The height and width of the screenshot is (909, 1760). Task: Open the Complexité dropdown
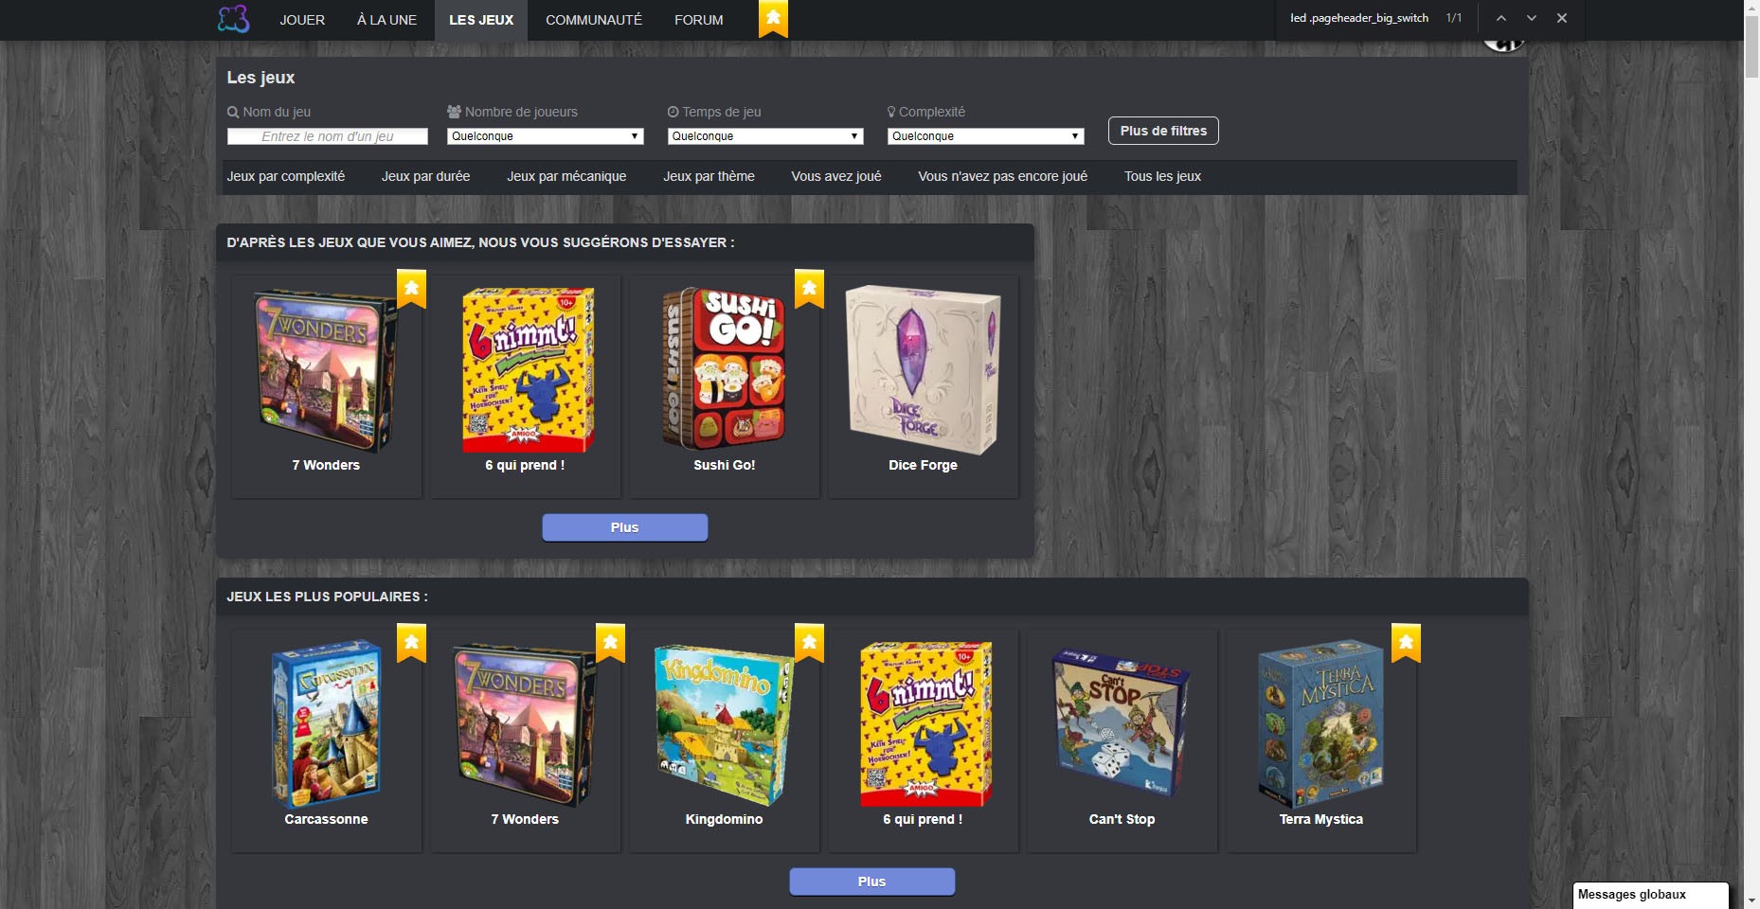click(985, 136)
